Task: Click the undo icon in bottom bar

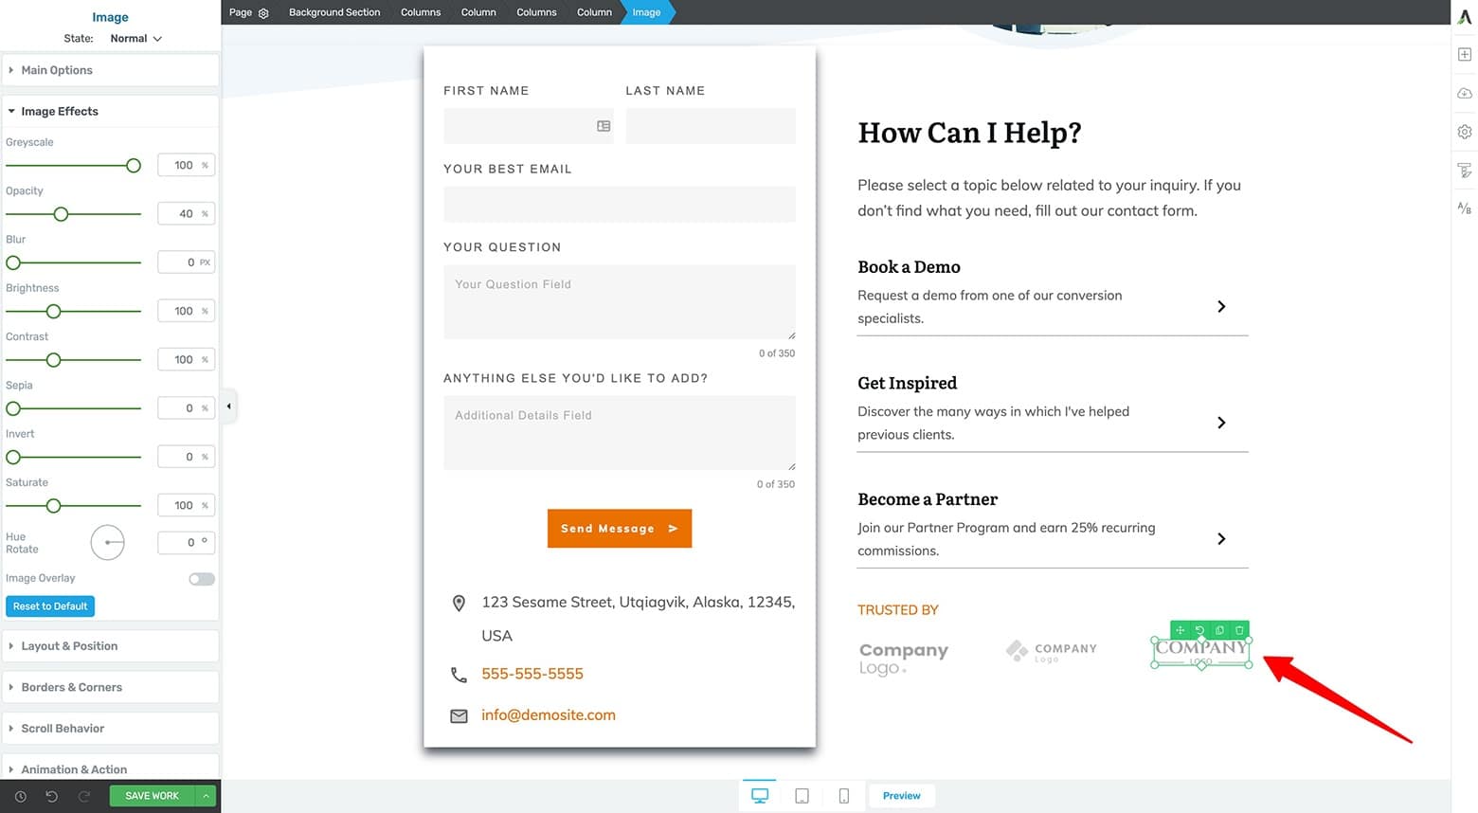Action: (x=50, y=796)
